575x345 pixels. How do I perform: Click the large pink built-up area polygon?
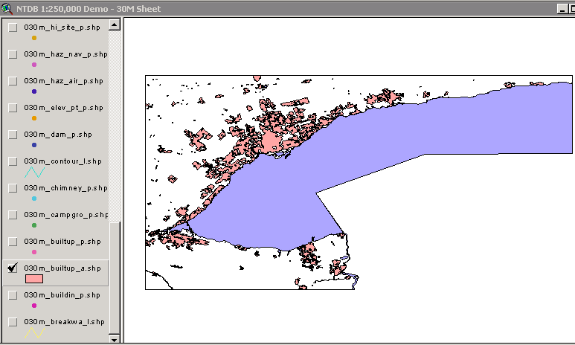click(271, 141)
